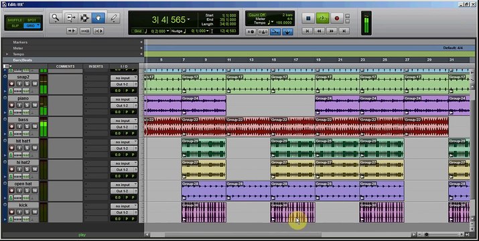Add meter change with Meter plus button
This screenshot has width=479, height=241.
(141, 48)
